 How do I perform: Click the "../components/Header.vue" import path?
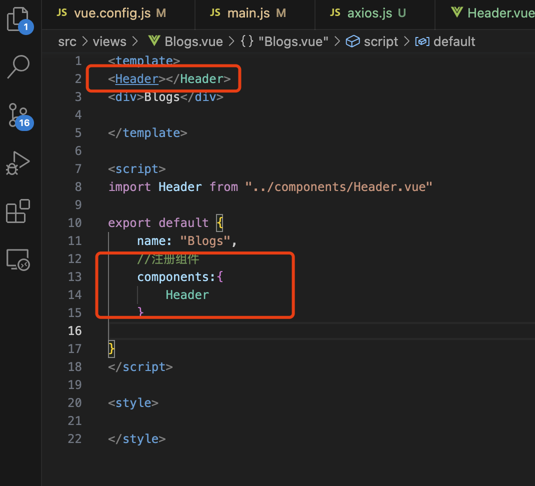(338, 187)
